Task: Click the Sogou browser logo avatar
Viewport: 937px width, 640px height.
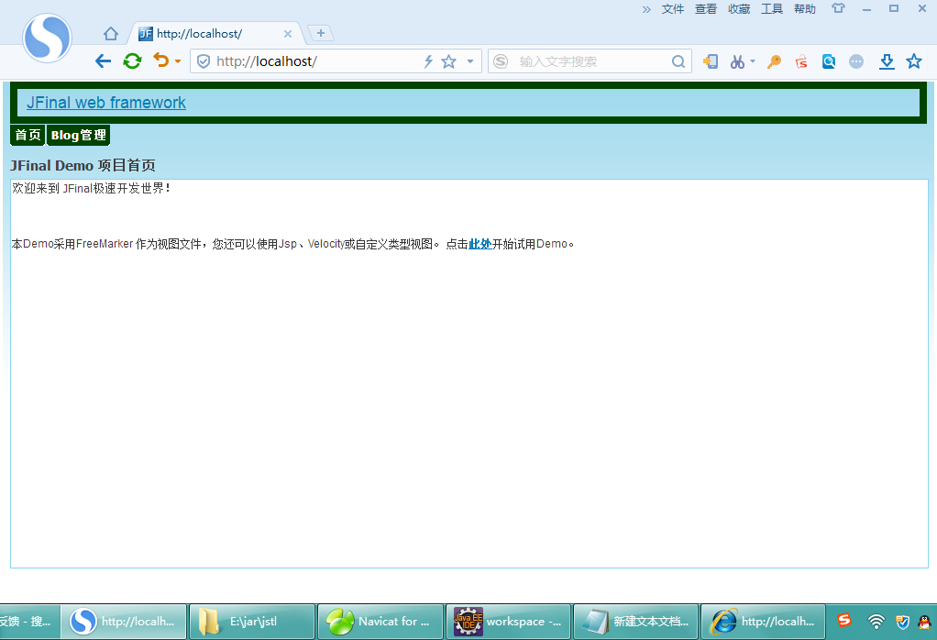Action: (x=47, y=39)
